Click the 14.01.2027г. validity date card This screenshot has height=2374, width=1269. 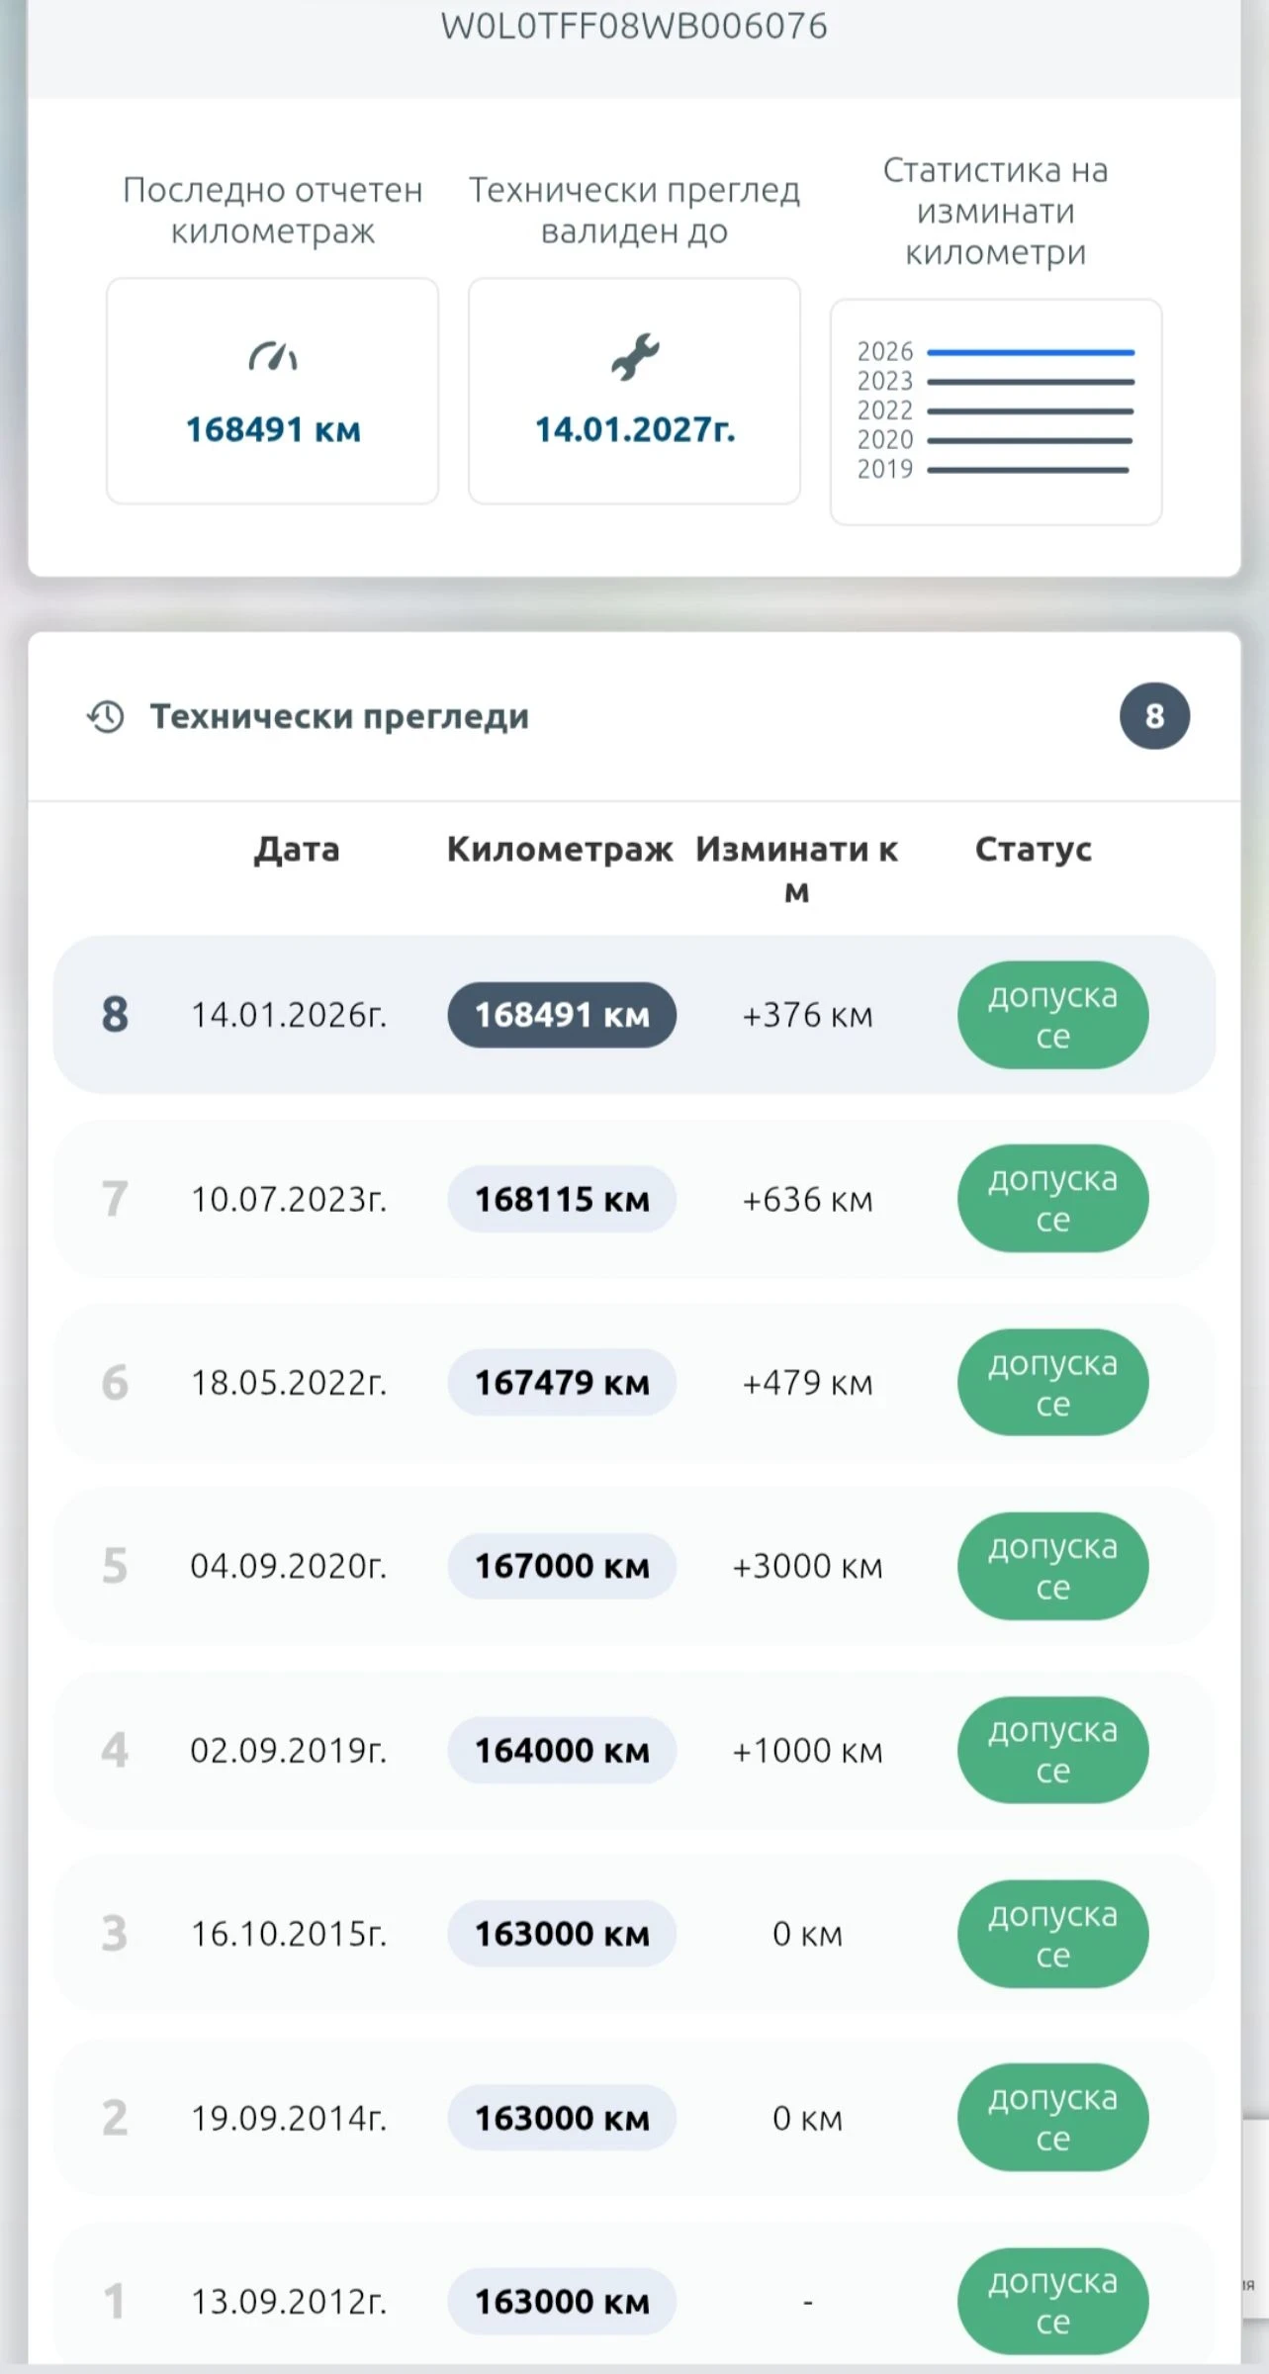pos(634,391)
